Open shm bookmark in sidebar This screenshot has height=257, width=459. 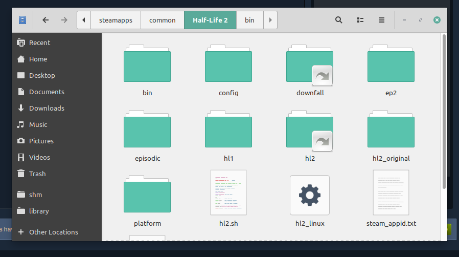[x=57, y=195]
